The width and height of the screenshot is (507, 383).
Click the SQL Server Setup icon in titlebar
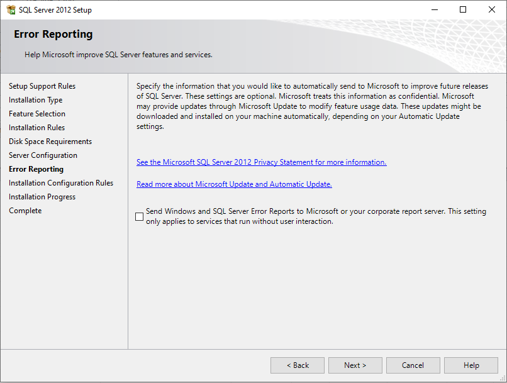pos(11,9)
